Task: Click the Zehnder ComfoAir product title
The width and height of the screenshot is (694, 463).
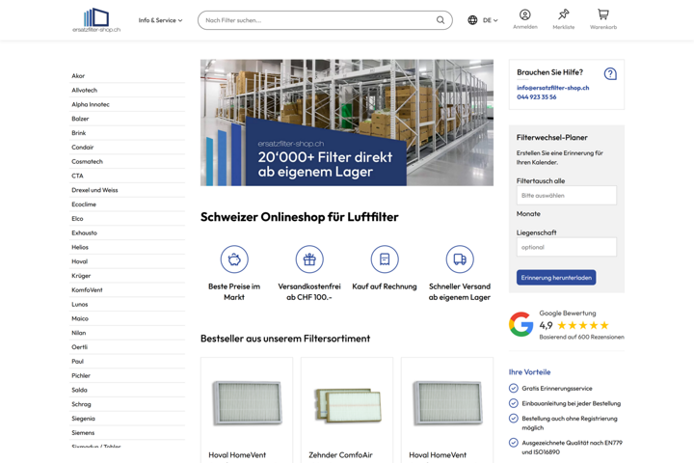Action: click(340, 455)
